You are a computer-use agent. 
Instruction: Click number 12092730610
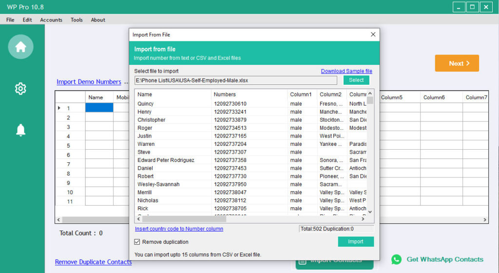click(230, 104)
